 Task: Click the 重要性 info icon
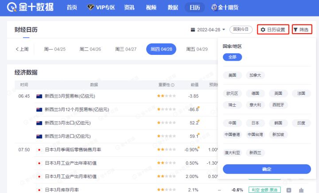pyautogui.click(x=172, y=85)
